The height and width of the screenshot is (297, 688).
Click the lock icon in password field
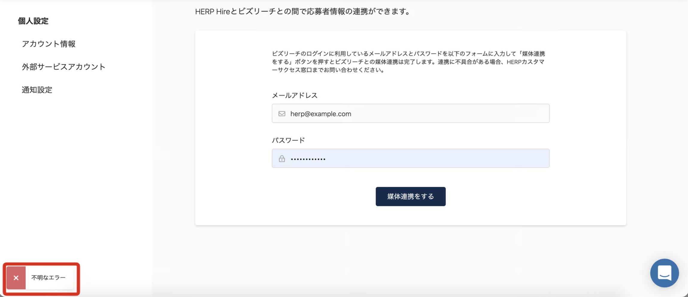click(282, 159)
